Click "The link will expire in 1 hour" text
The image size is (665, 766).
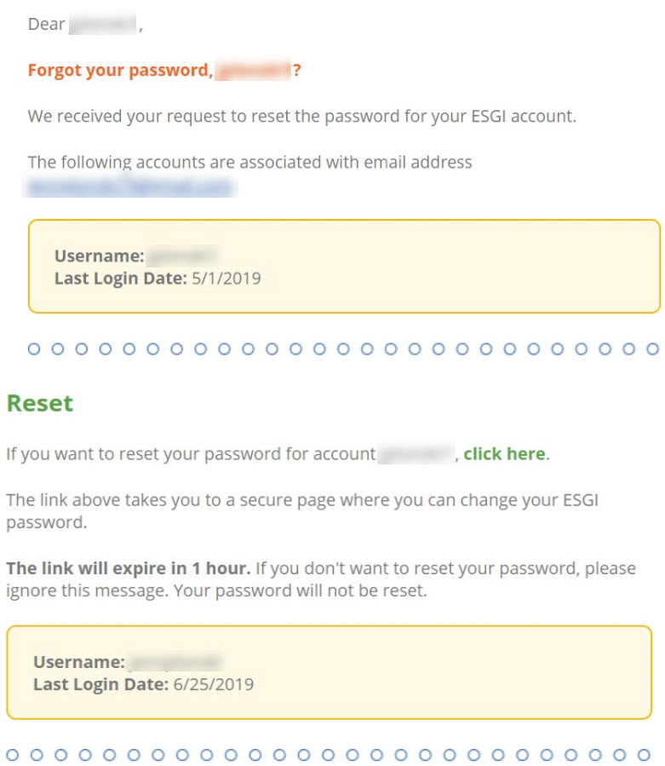129,568
